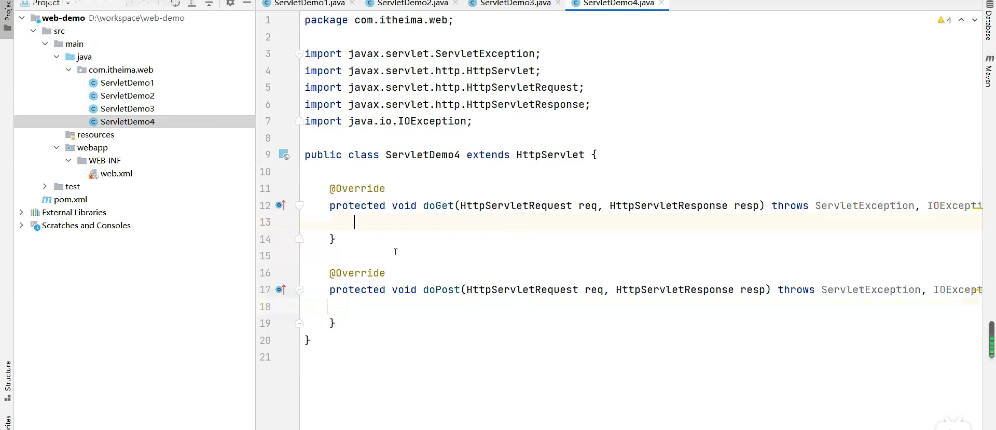This screenshot has height=430, width=996.
Task: Close the ServletDemo2.java tab
Action: pos(455,3)
